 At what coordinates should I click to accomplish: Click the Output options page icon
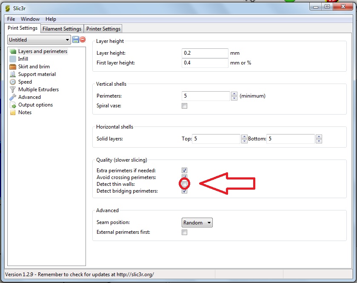13,105
